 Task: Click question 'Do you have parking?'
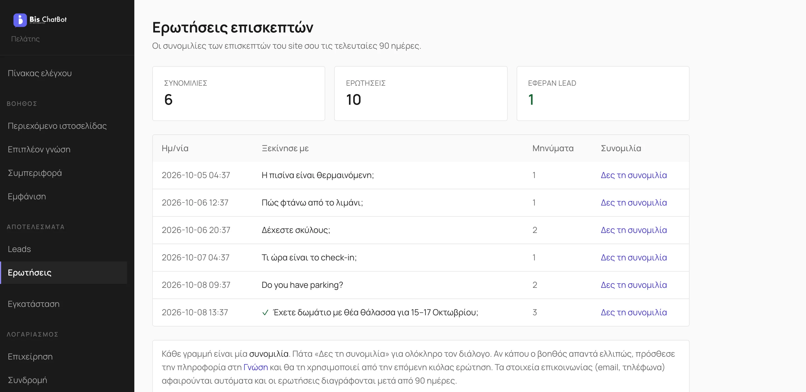point(302,285)
